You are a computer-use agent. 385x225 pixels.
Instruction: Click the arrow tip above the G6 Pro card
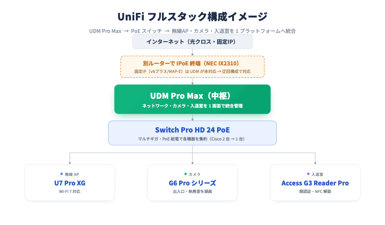point(192,163)
